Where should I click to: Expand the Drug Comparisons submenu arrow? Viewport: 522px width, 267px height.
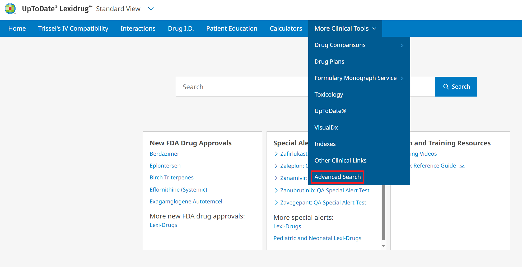pyautogui.click(x=402, y=45)
